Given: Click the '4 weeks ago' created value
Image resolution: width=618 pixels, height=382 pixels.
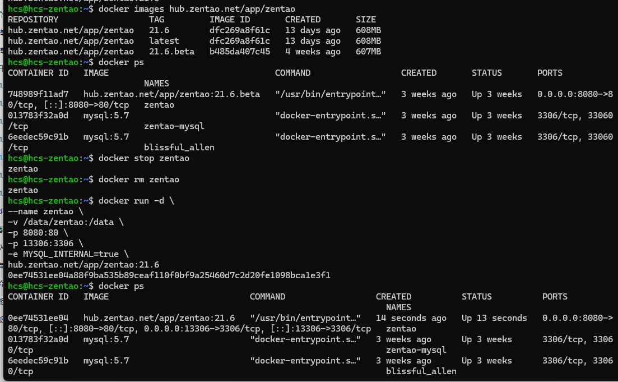Looking at the screenshot, I should click(313, 52).
